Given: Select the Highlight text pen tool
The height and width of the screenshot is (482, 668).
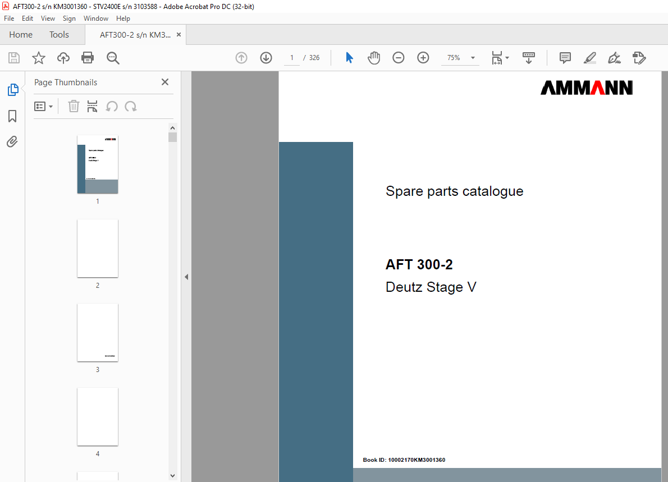Looking at the screenshot, I should pyautogui.click(x=589, y=58).
